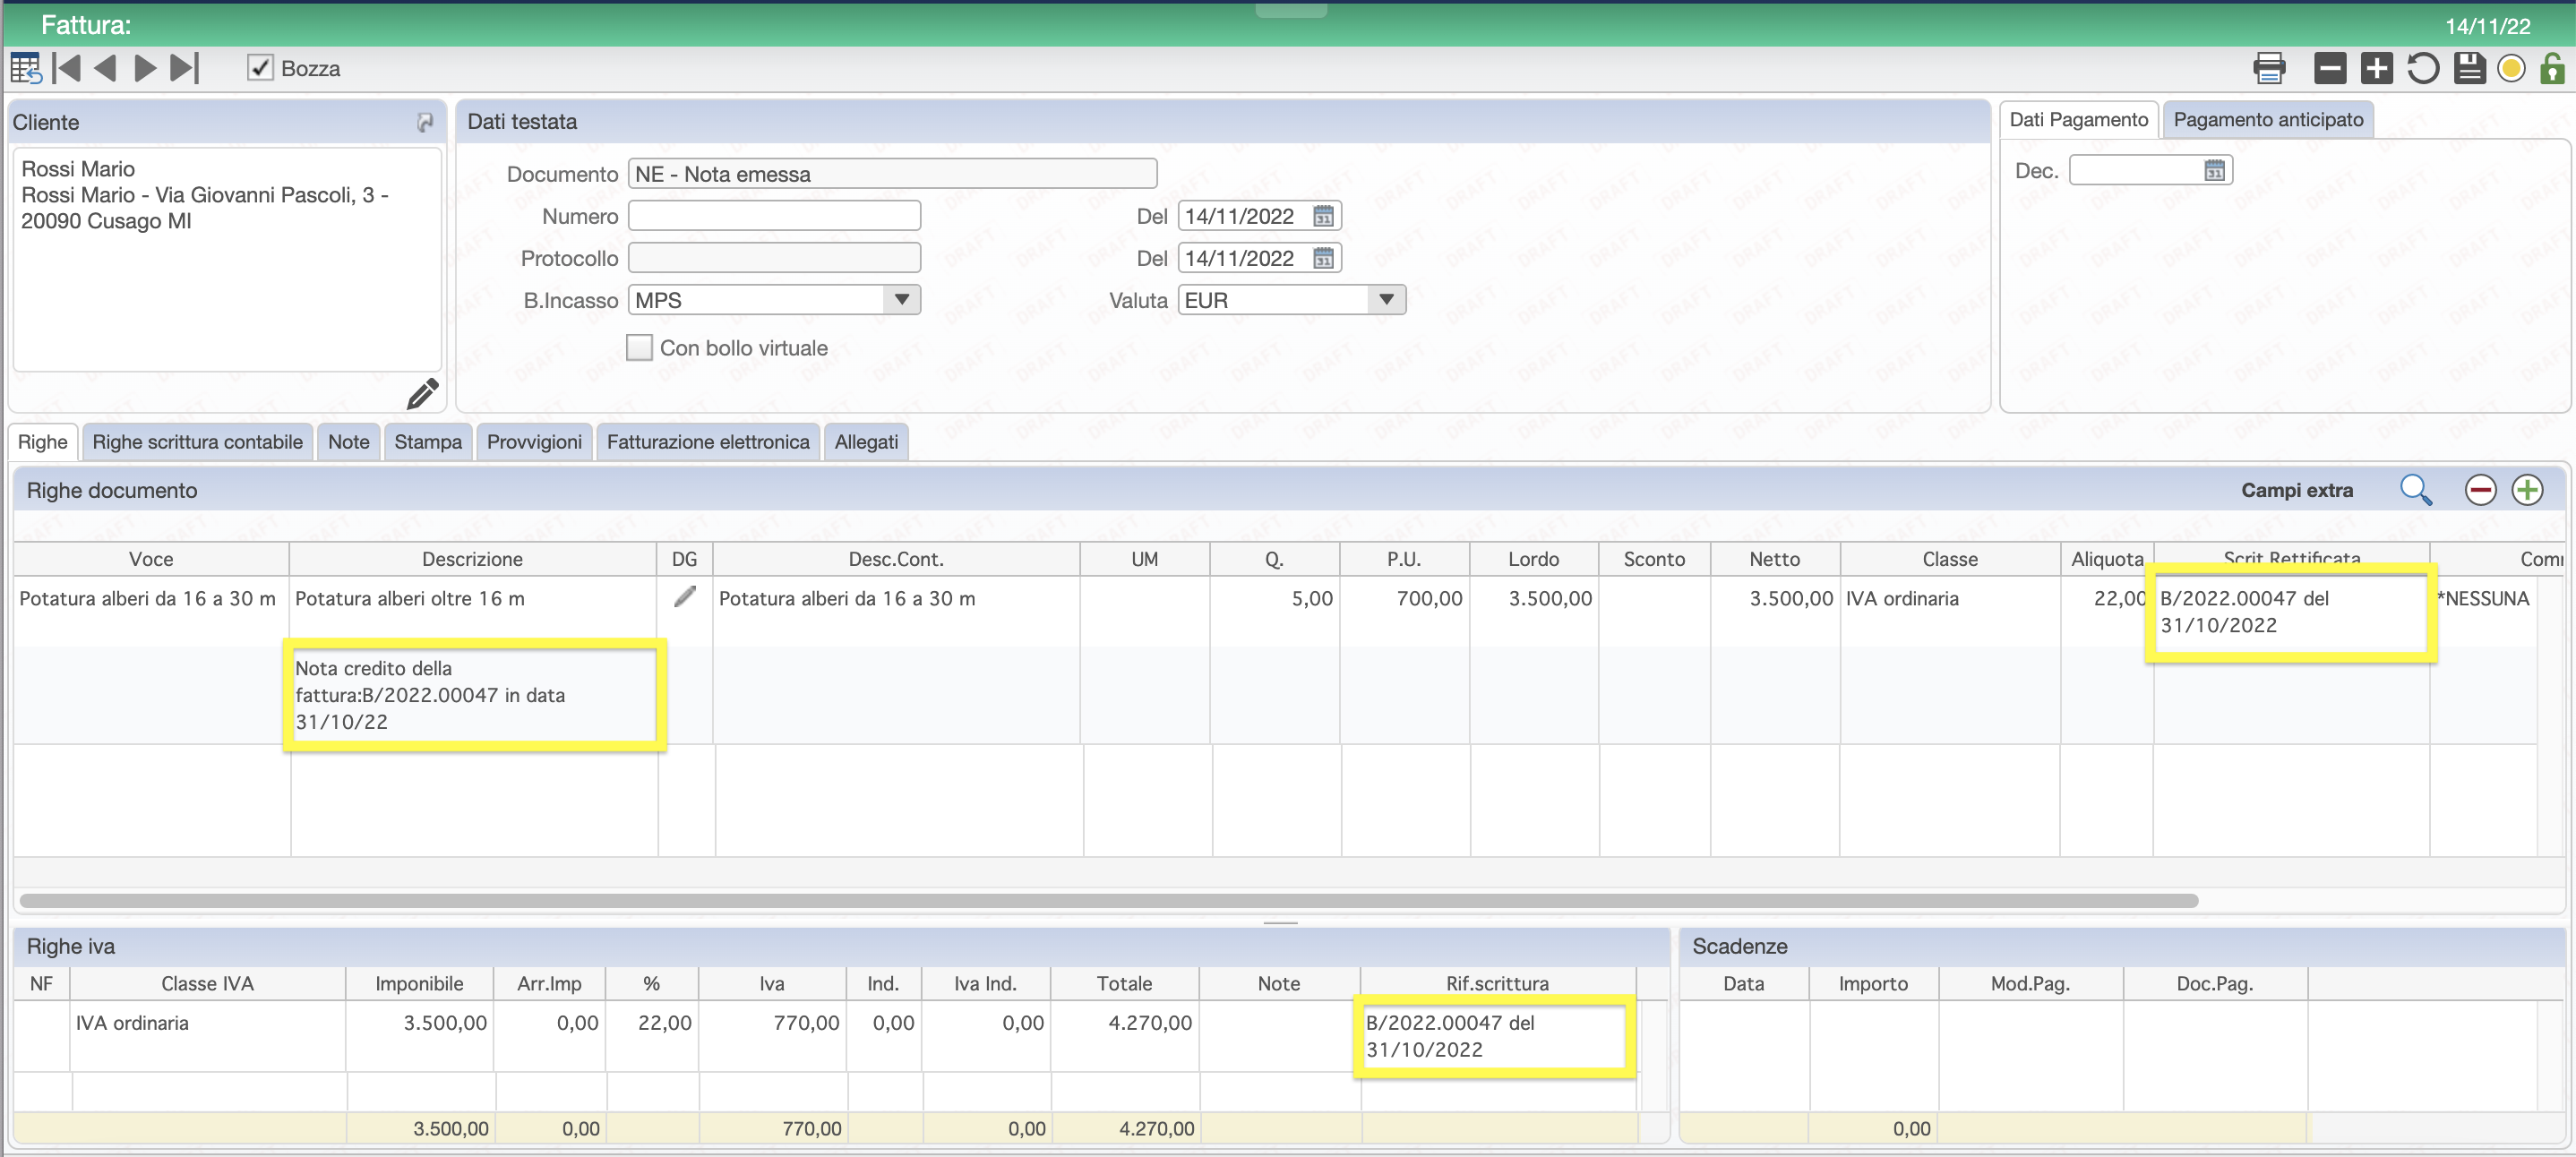Open calendar for the Dec. date
Viewport: 2576px width, 1157px height.
point(2214,171)
